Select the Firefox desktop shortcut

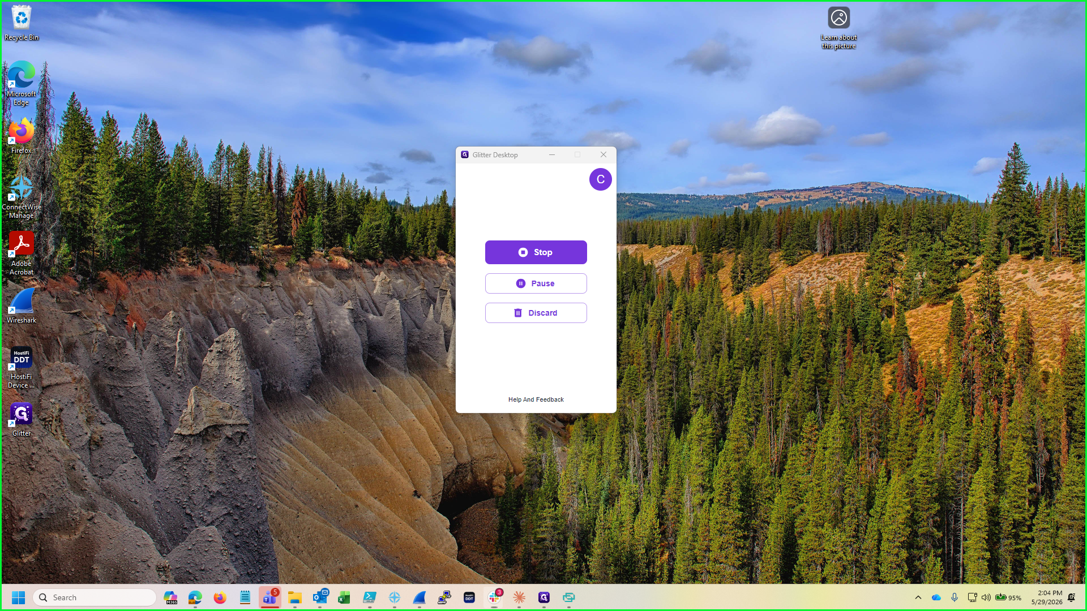coord(22,136)
